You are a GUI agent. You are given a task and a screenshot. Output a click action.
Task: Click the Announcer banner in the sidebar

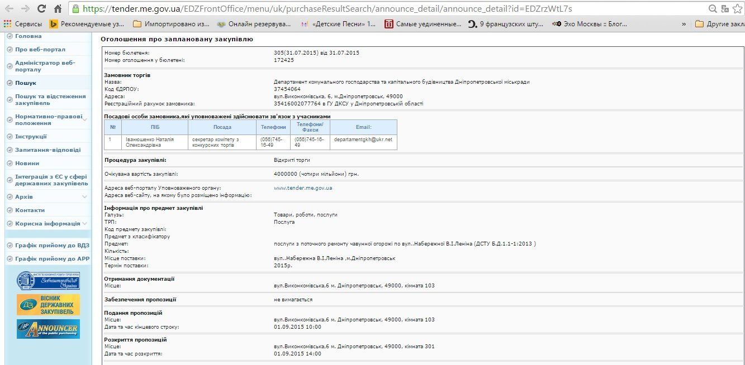tap(50, 329)
